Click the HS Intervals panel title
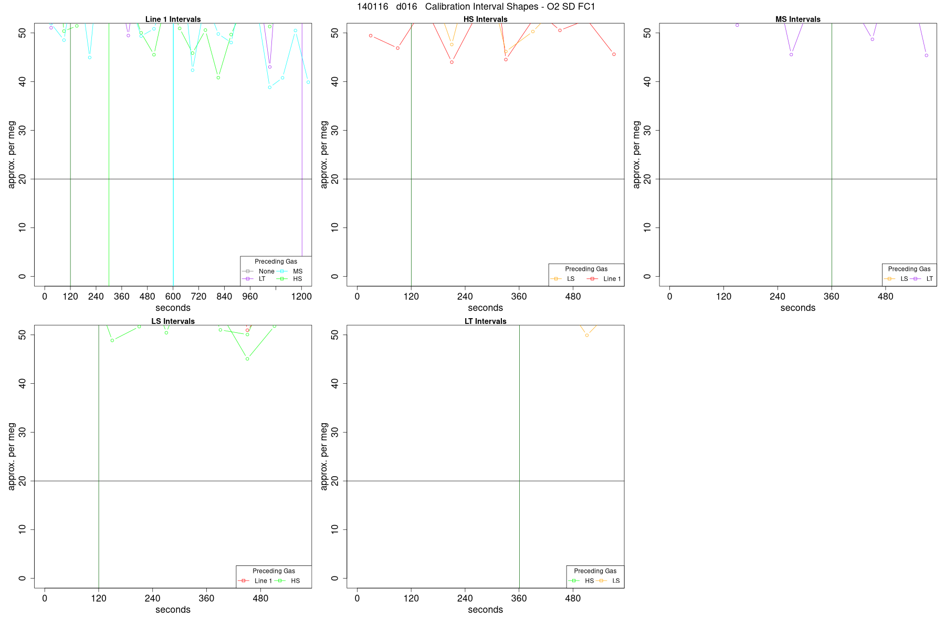This screenshot has width=945, height=630. (485, 19)
